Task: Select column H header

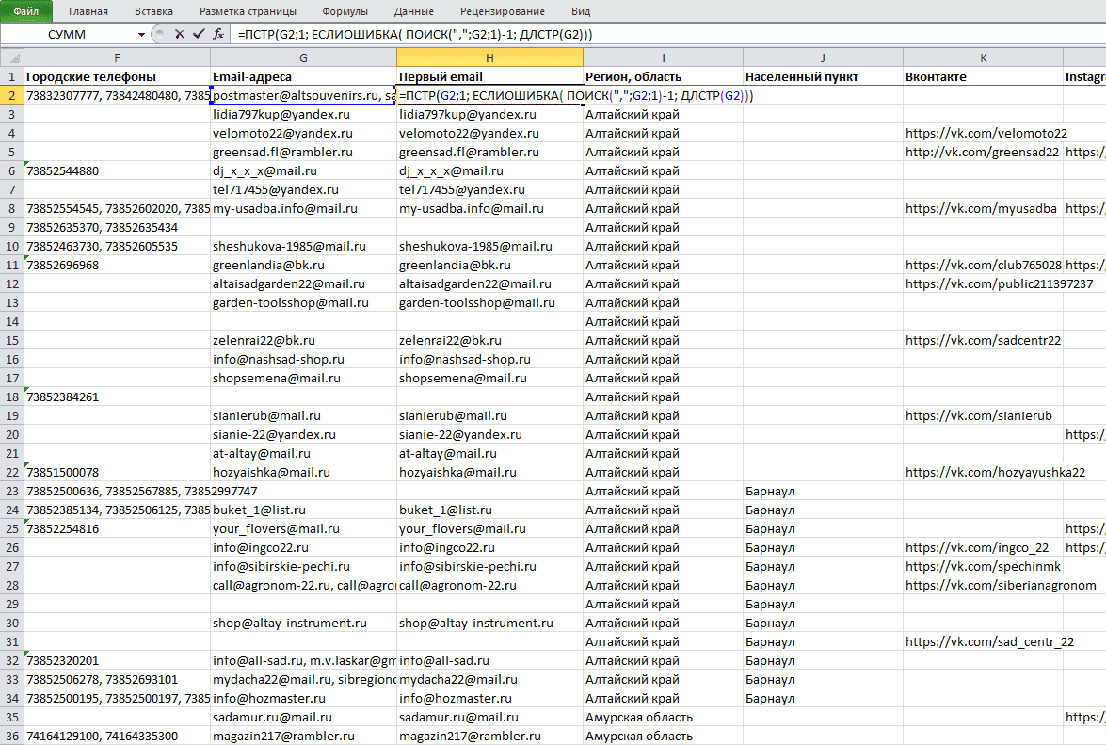Action: [489, 57]
